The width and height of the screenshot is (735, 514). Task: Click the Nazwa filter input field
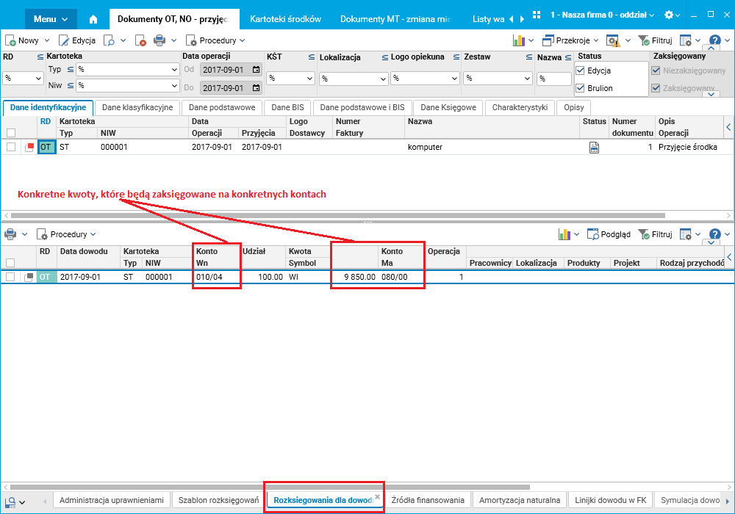(x=554, y=78)
